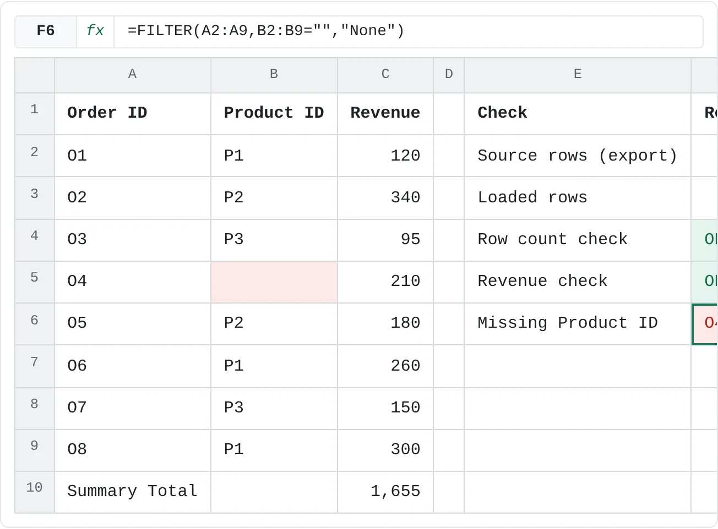718x529 pixels.
Task: Click the 'Revenue' header cell
Action: pos(385,114)
